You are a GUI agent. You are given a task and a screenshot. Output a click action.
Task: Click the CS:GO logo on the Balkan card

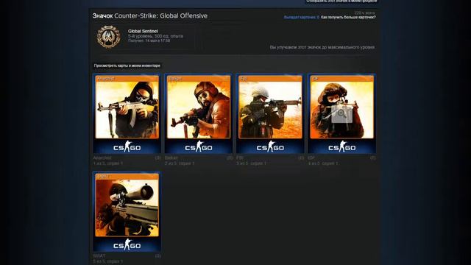point(199,146)
